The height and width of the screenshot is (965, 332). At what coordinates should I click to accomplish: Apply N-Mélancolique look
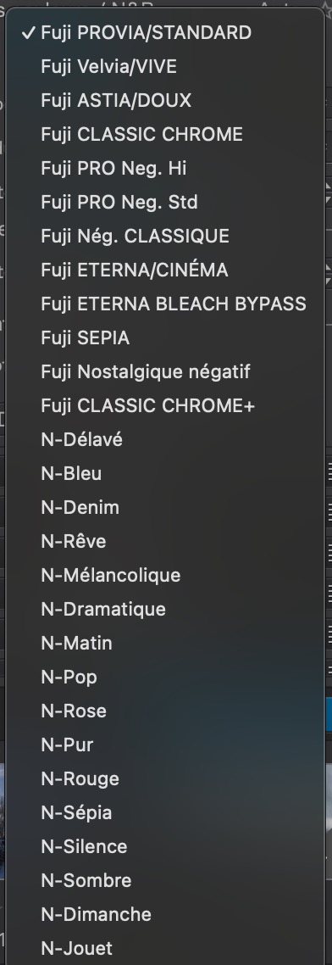(x=165, y=575)
